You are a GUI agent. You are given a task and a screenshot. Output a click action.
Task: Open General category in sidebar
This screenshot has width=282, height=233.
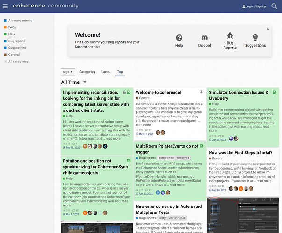[x=12, y=55]
